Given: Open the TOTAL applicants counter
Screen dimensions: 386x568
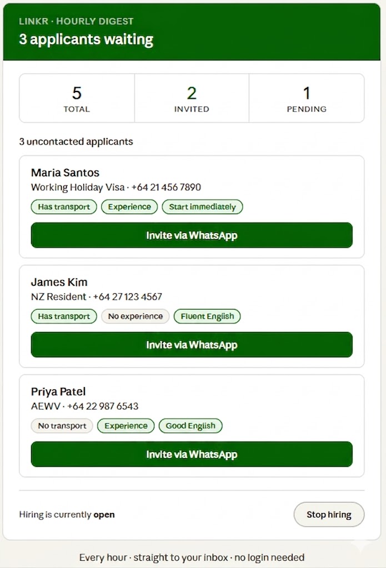Looking at the screenshot, I should tap(77, 98).
